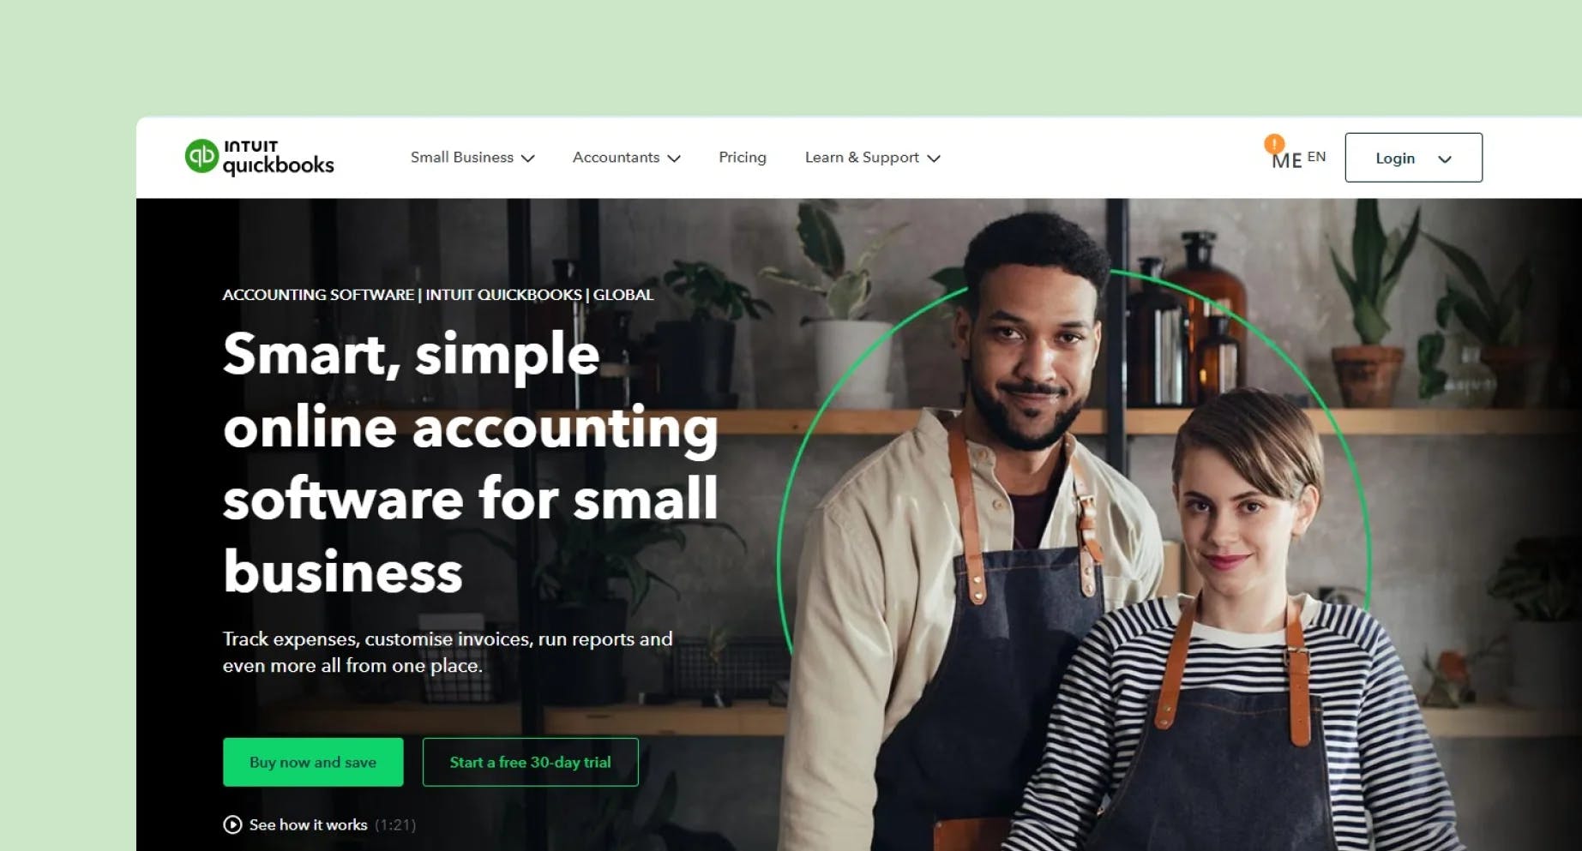The width and height of the screenshot is (1582, 851).
Task: Open the Accountants menu
Action: pos(627,158)
